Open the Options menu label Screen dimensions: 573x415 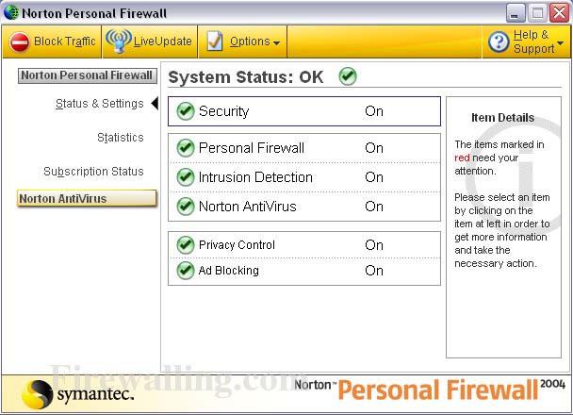250,41
